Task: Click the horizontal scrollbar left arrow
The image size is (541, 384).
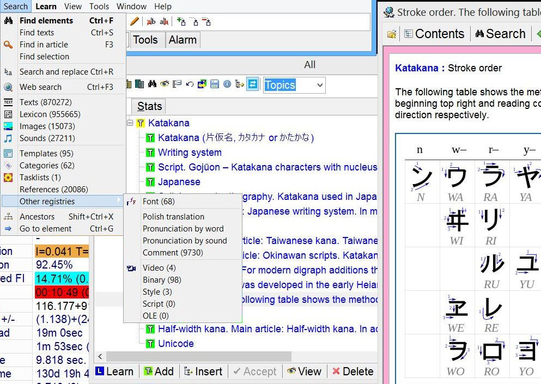Action: [100, 356]
